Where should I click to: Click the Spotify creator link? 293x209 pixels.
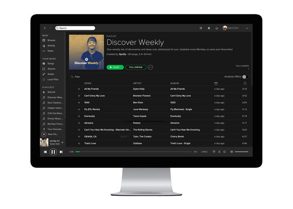(123, 54)
